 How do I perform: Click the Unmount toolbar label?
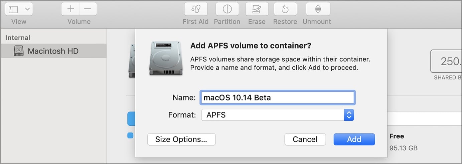317,22
